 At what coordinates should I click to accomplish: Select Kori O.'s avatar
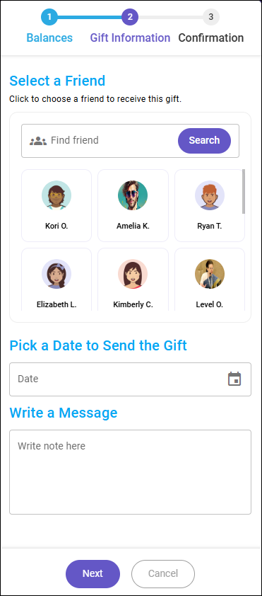[56, 195]
